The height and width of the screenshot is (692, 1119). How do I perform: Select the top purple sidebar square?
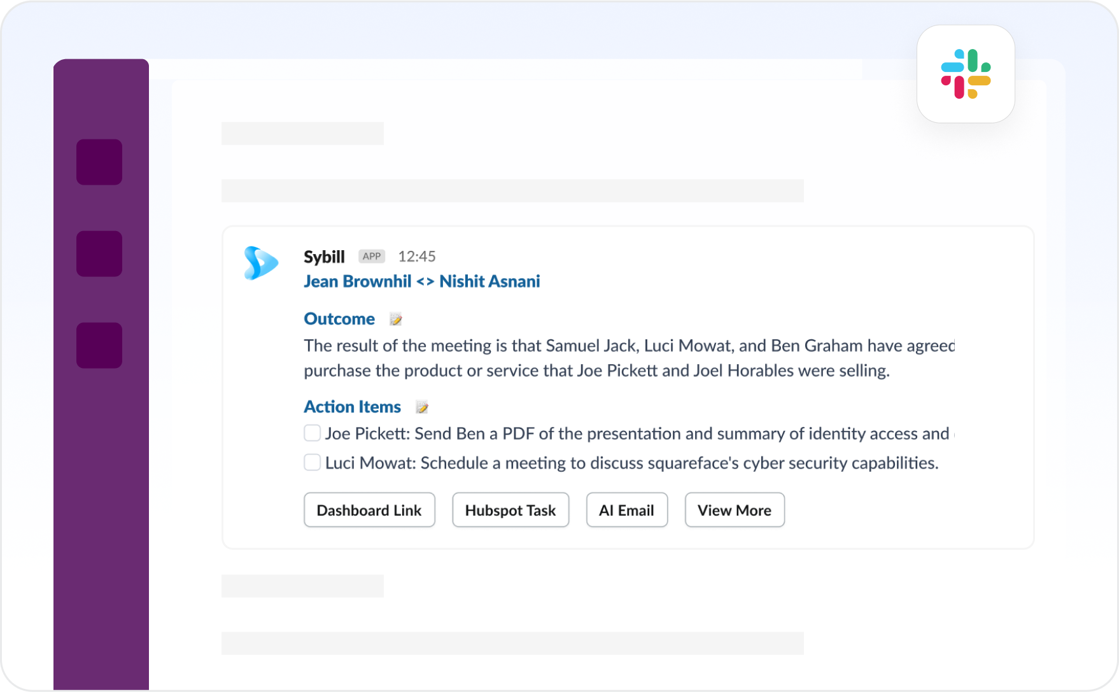tap(99, 162)
